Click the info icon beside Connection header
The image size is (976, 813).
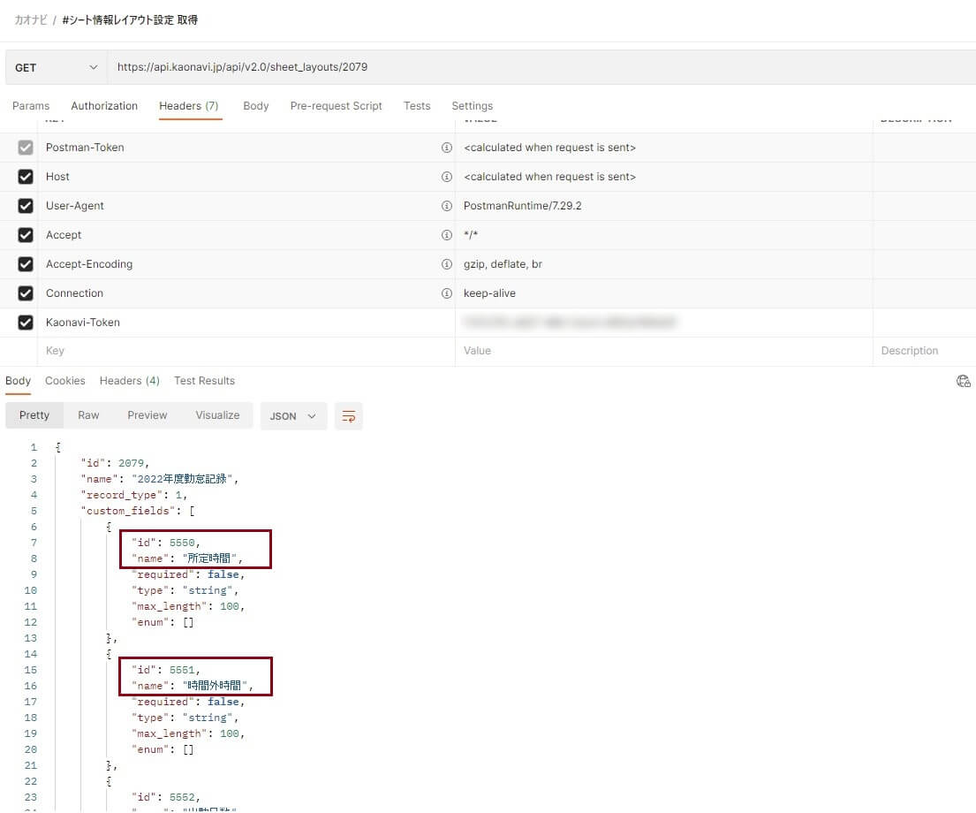(446, 293)
